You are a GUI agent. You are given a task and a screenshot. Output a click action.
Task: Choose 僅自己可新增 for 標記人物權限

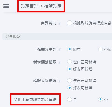(69, 81)
